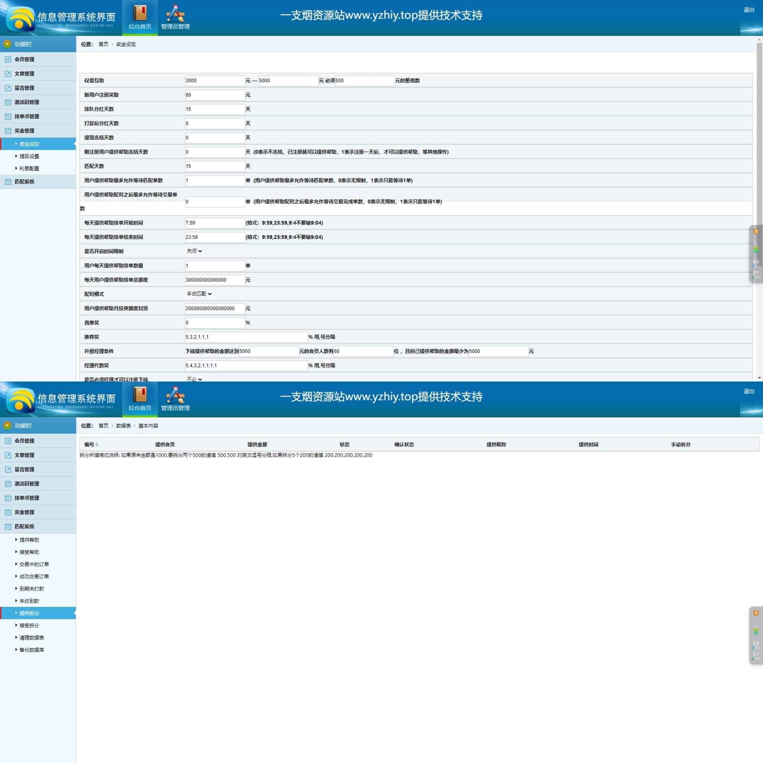Click 留言管理 sidebar icon on 奖金设定 page
This screenshot has width=763, height=763.
(8, 88)
